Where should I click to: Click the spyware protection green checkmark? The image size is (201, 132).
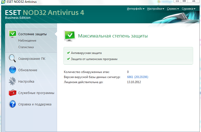coord(68,59)
